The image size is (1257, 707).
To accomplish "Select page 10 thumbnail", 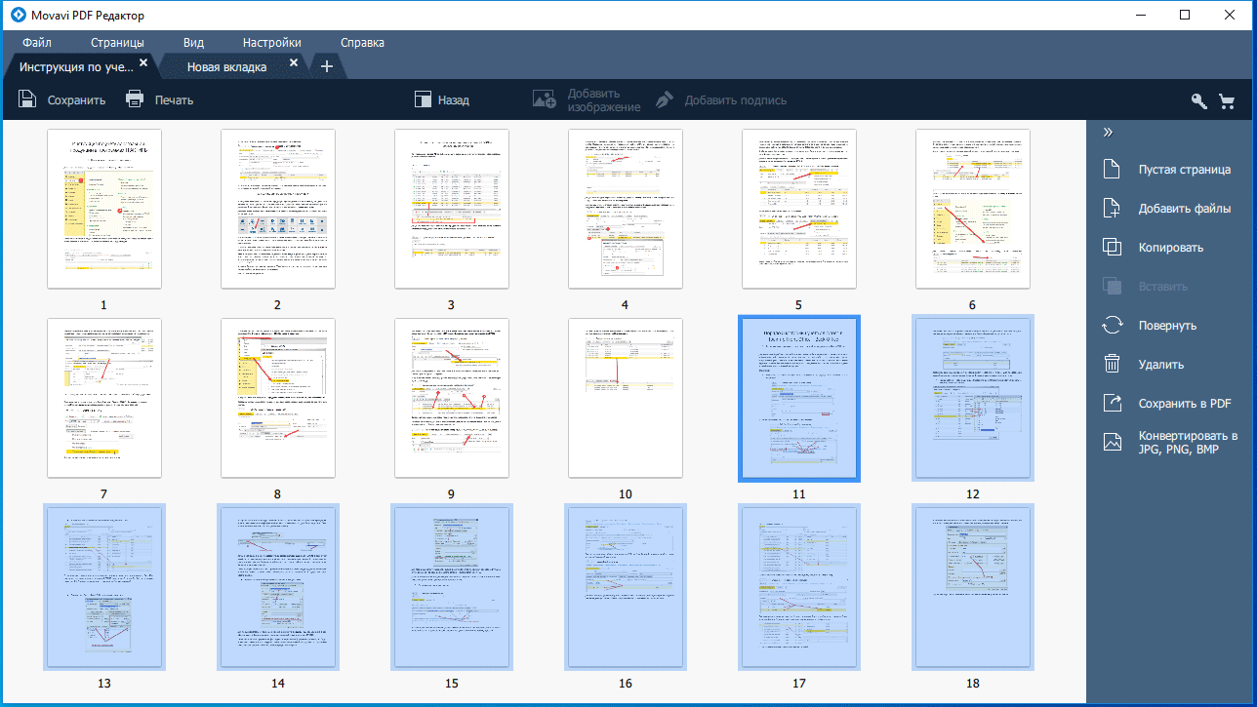I will 625,398.
